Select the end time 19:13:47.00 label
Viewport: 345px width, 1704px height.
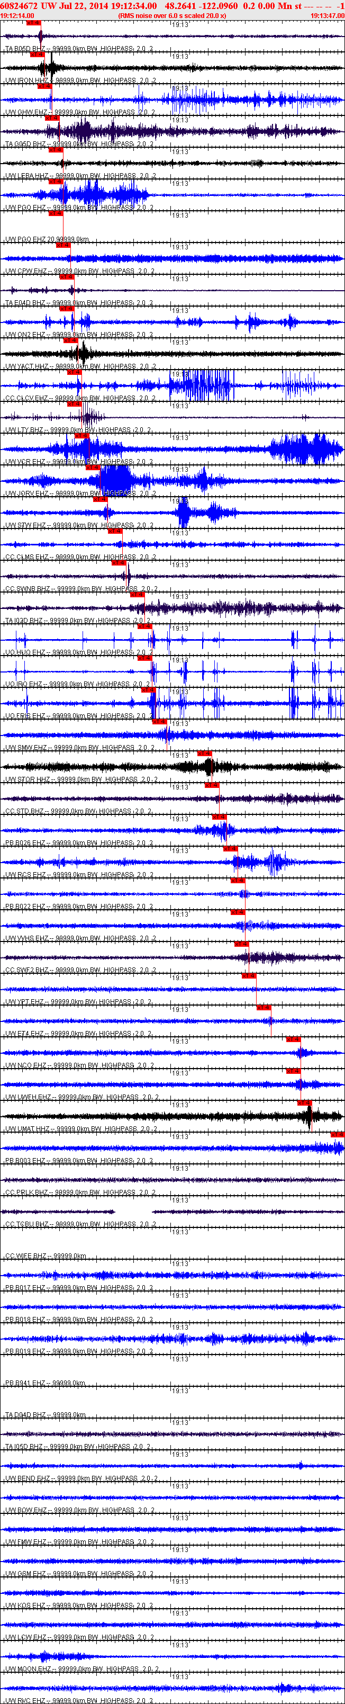click(x=327, y=15)
